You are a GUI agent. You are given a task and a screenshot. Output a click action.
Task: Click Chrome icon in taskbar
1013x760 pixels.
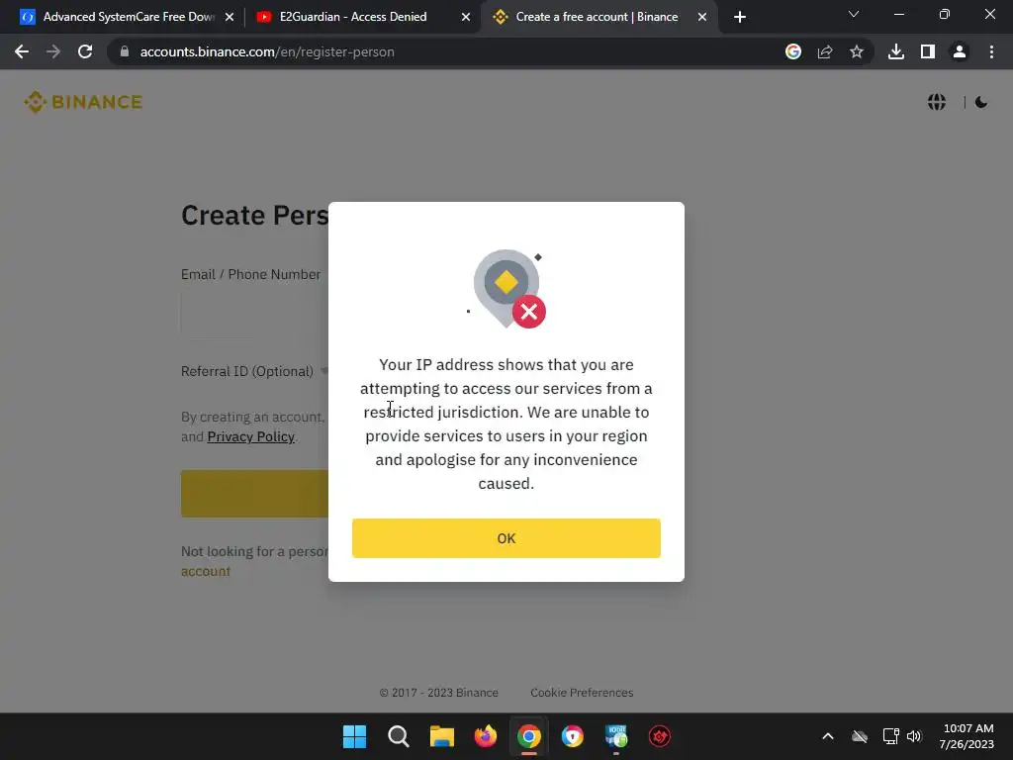(x=528, y=736)
